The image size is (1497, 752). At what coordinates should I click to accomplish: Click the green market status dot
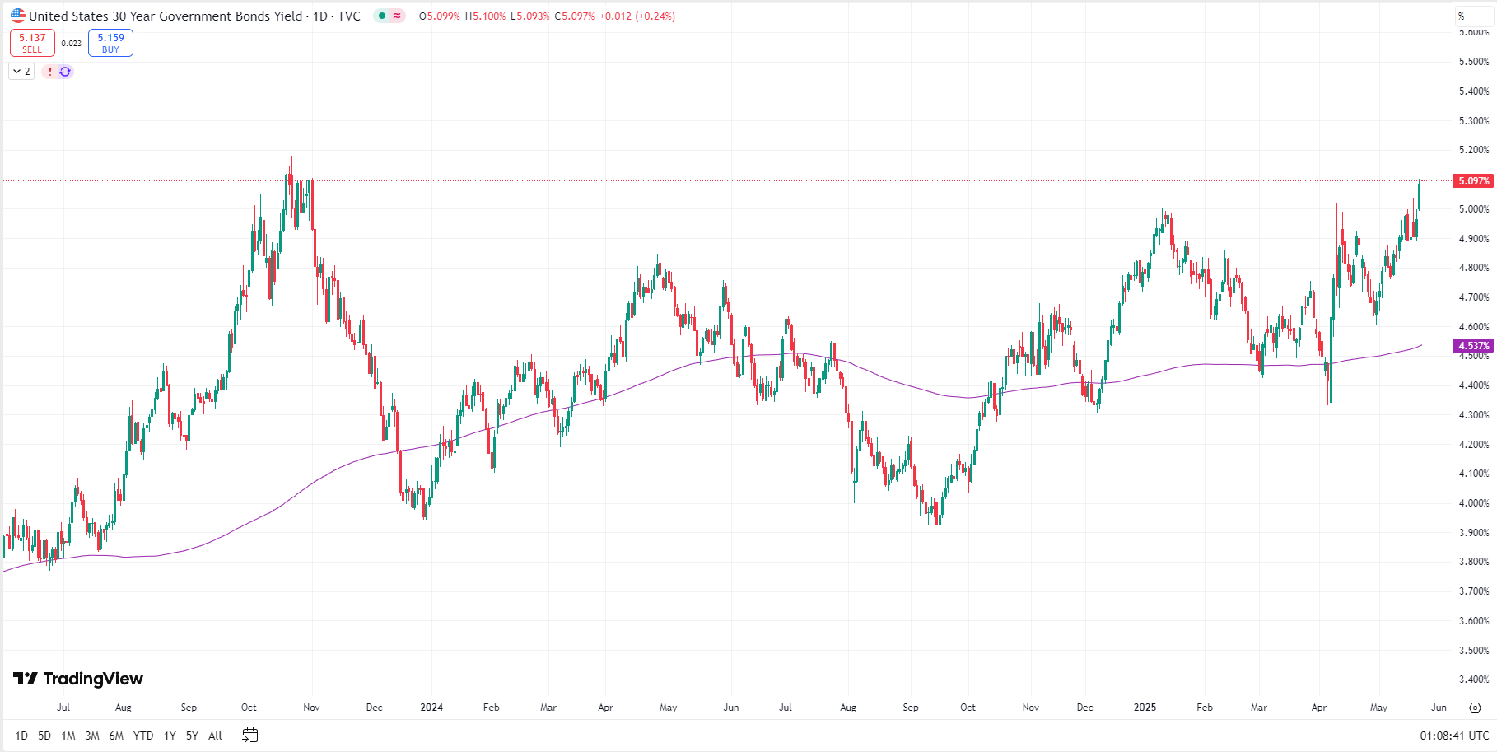[x=382, y=16]
